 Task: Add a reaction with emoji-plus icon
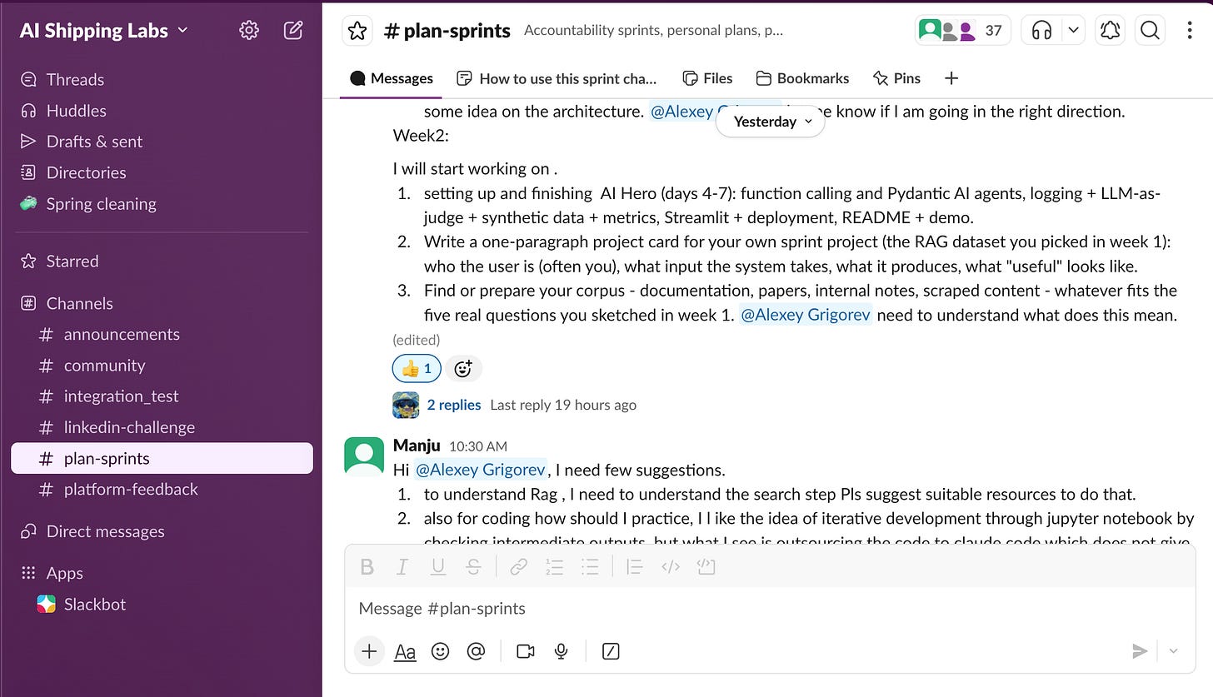[x=463, y=368]
